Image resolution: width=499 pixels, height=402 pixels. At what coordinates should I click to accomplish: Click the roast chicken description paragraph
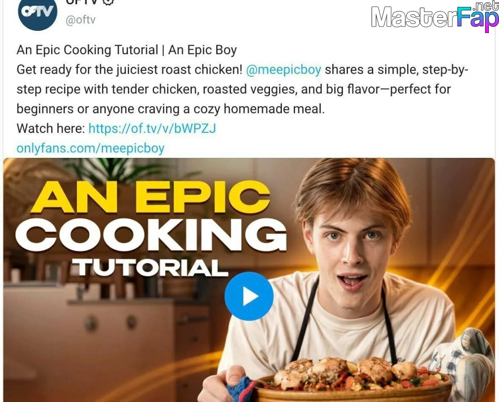[x=243, y=89]
